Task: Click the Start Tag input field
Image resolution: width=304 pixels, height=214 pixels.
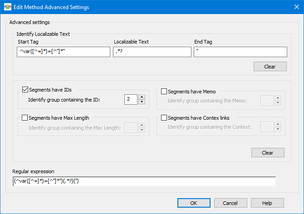Action: (x=64, y=52)
